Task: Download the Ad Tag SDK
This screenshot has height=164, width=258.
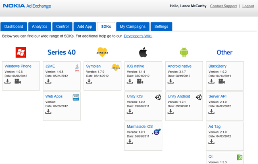Action: pos(211,141)
